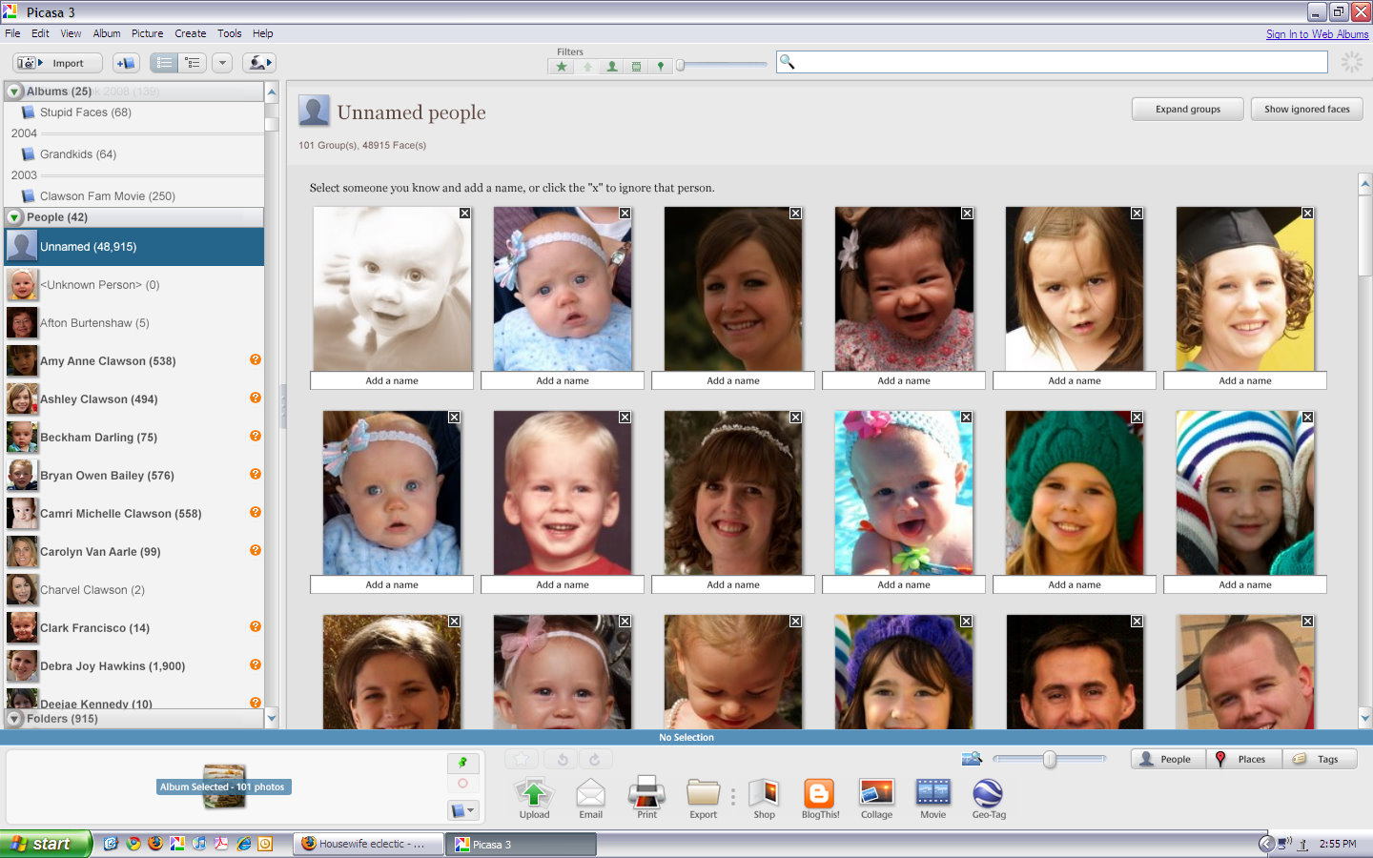Open the Album menu
Image resolution: width=1373 pixels, height=858 pixels.
[x=107, y=33]
